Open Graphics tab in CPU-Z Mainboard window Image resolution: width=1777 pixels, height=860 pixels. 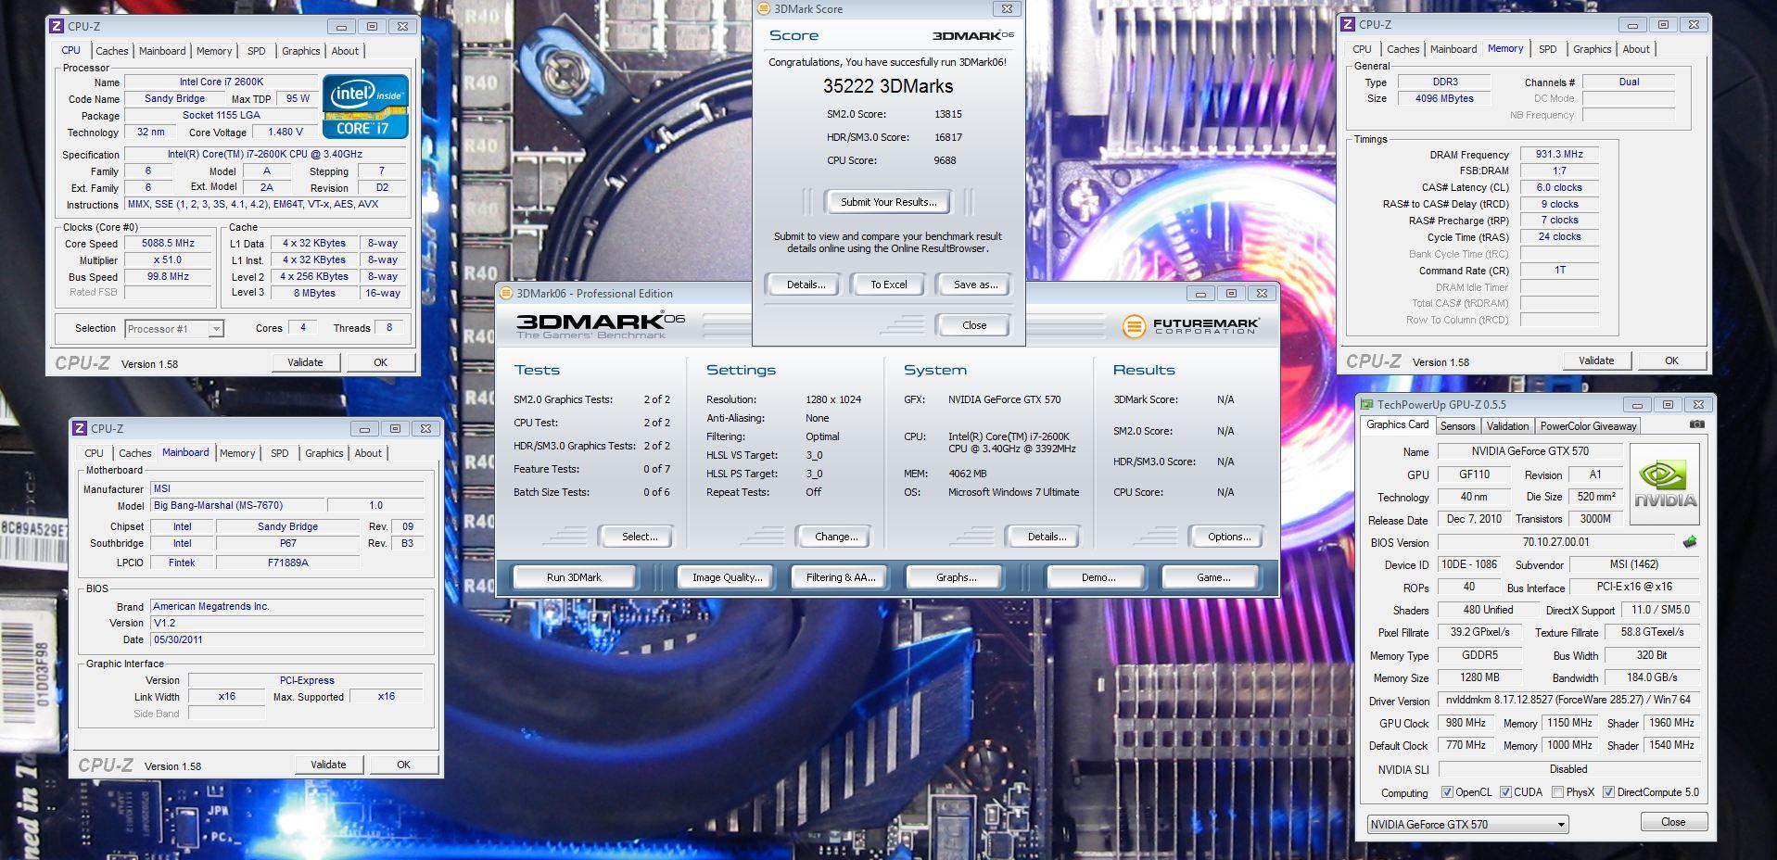click(x=324, y=453)
